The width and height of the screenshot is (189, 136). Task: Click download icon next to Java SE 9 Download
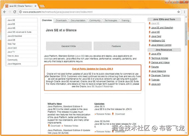113,114
